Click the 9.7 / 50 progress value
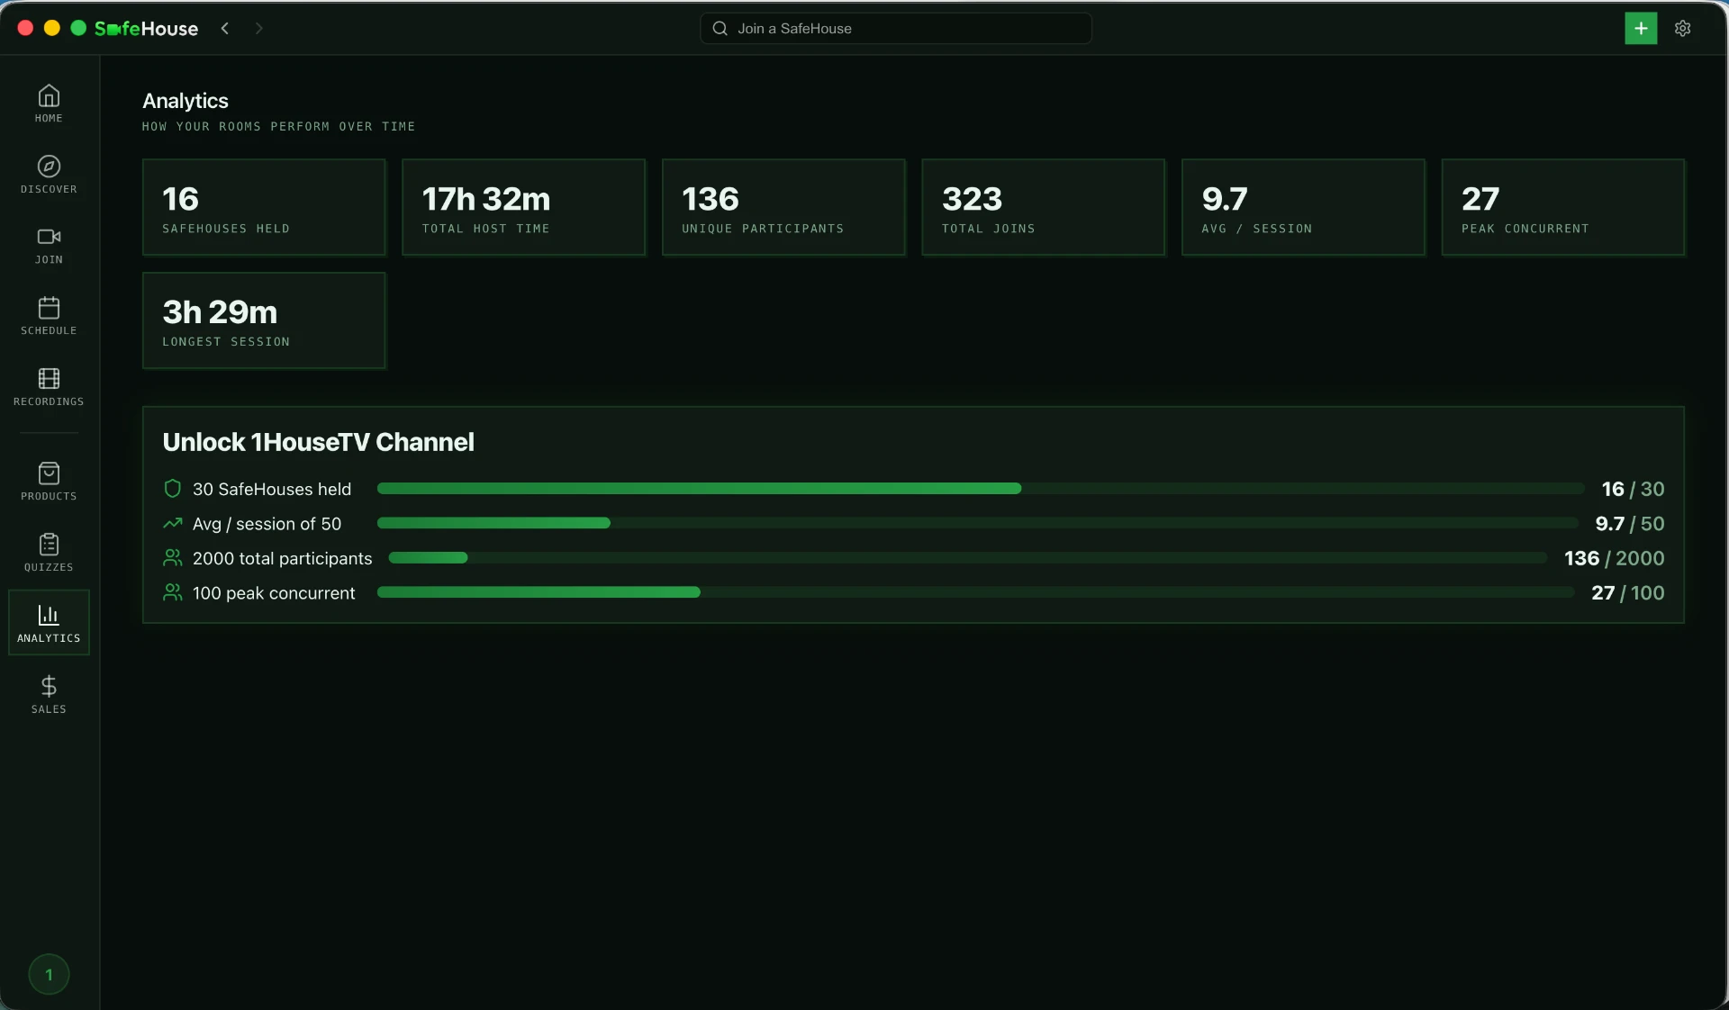 click(x=1629, y=523)
